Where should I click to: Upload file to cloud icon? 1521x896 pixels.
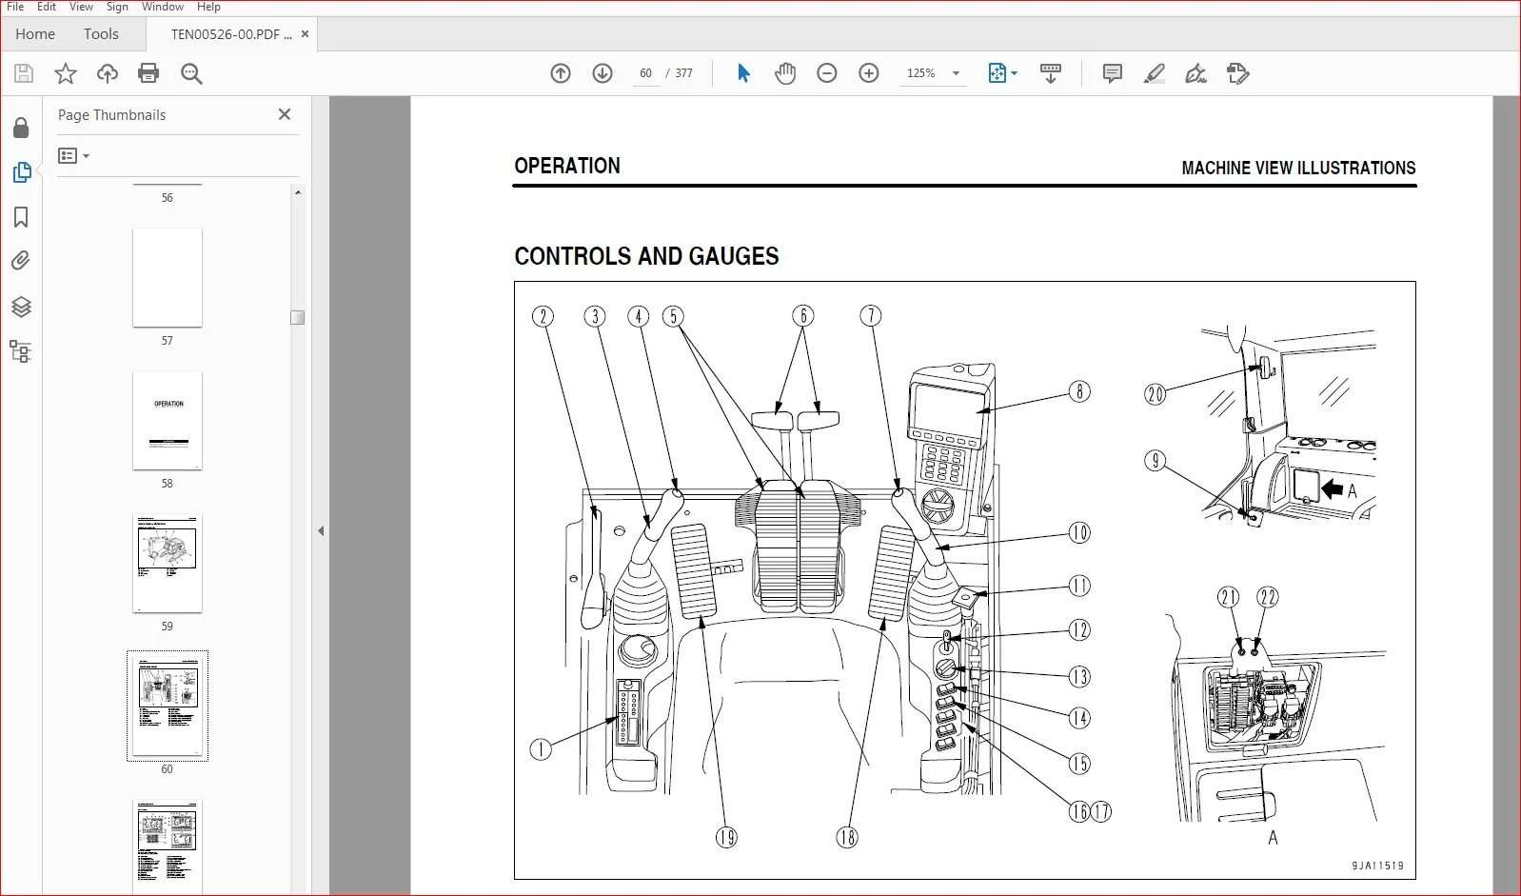(x=108, y=73)
